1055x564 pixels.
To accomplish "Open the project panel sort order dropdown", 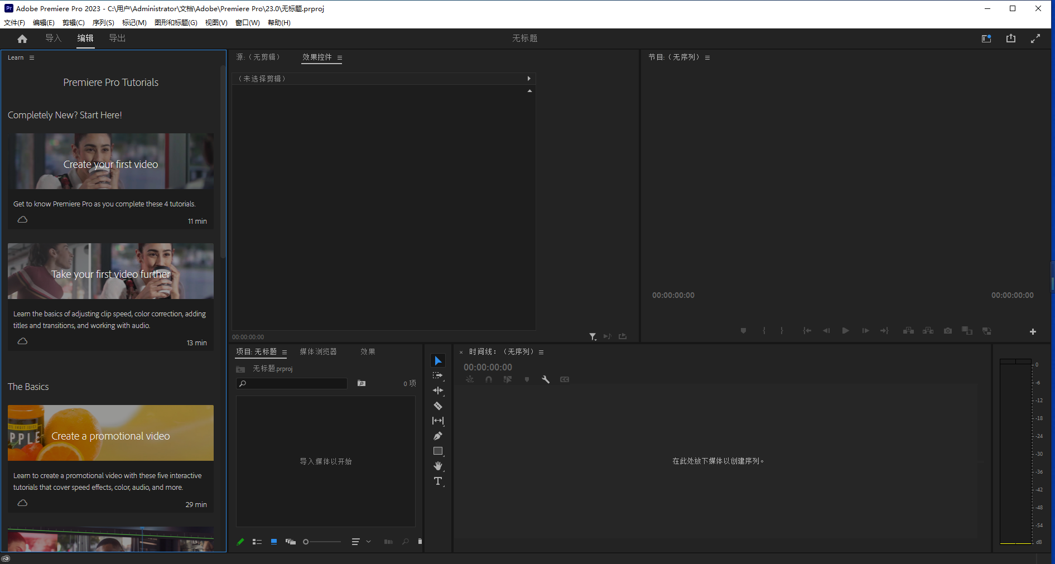I will click(x=360, y=541).
